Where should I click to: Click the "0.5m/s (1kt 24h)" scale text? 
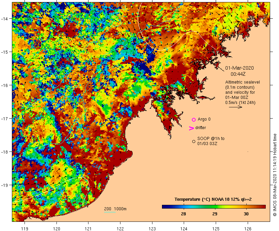(241, 103)
